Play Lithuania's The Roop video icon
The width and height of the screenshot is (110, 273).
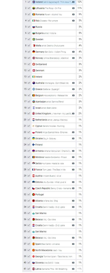pyautogui.click(x=73, y=8)
